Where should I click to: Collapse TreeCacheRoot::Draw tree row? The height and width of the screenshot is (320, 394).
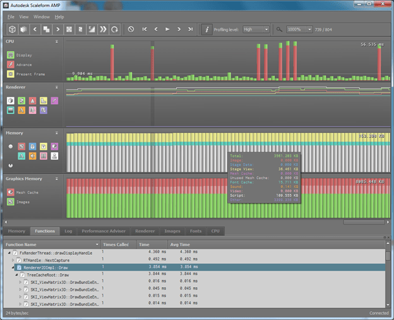click(16, 274)
